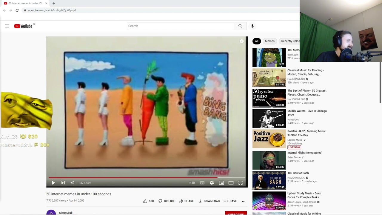
Task: Like the video with thumbs up
Action: [x=149, y=201]
